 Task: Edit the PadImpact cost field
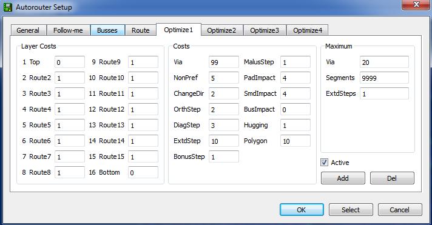point(295,78)
